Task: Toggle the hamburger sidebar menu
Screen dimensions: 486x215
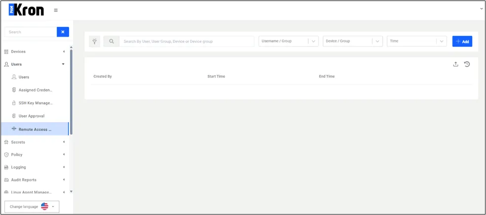Action: (56, 10)
